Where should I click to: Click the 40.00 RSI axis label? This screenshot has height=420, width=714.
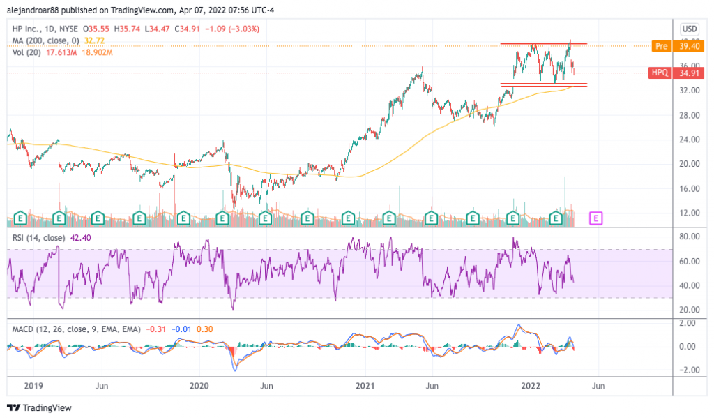point(690,285)
